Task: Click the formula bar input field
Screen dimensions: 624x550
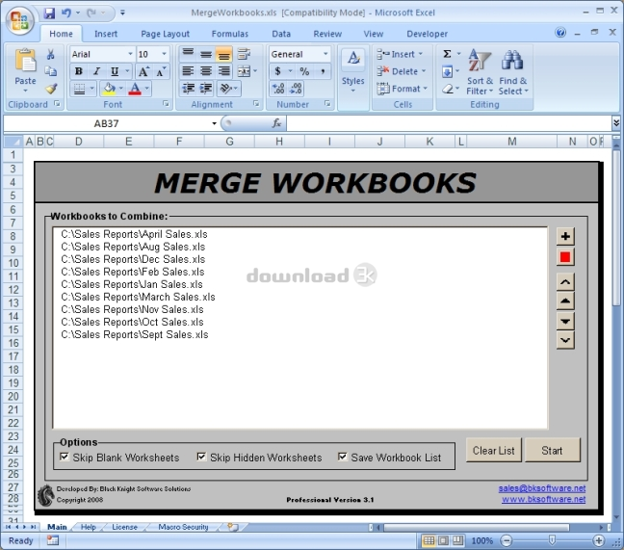Action: pyautogui.click(x=448, y=123)
